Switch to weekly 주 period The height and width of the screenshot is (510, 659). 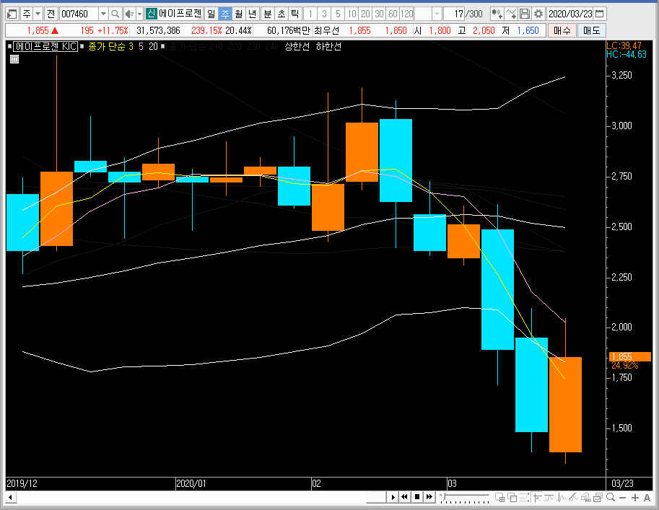(x=225, y=14)
